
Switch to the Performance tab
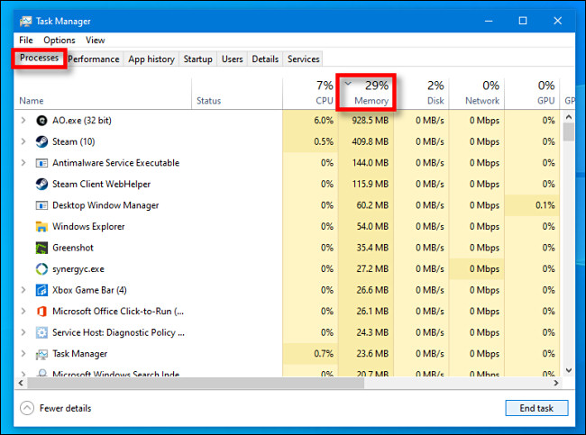[94, 59]
